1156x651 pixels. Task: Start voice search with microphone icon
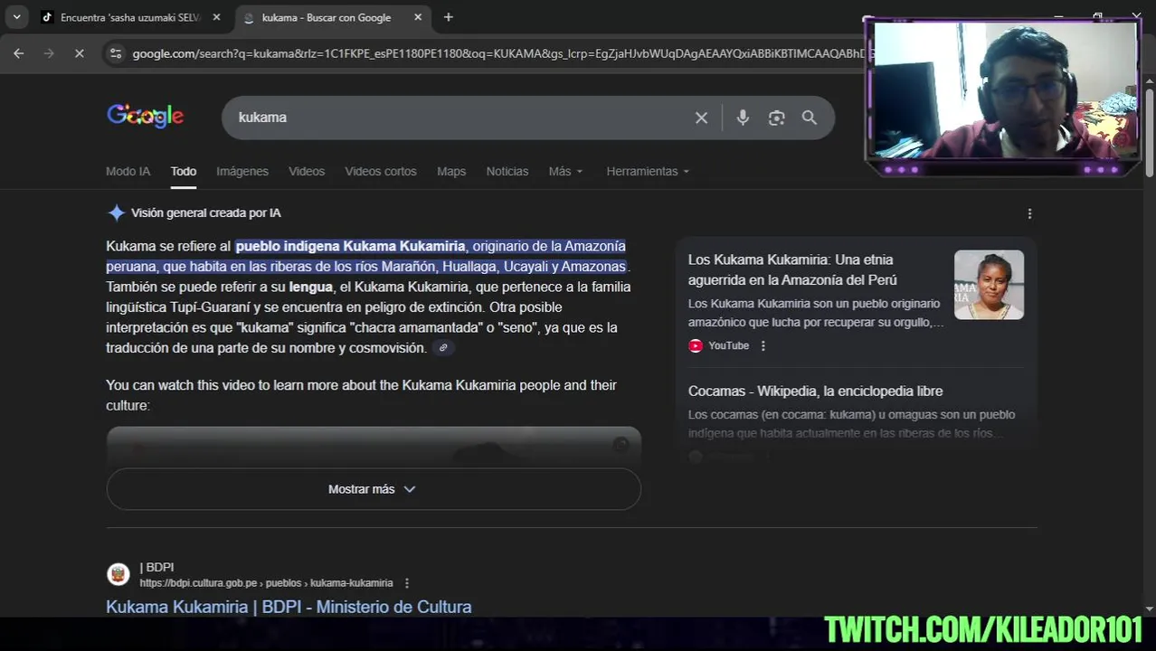(743, 118)
